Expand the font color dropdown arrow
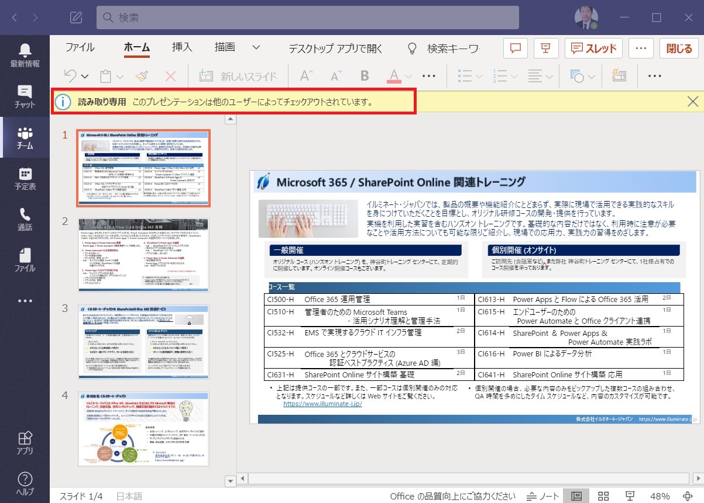This screenshot has height=503, width=704. (408, 77)
